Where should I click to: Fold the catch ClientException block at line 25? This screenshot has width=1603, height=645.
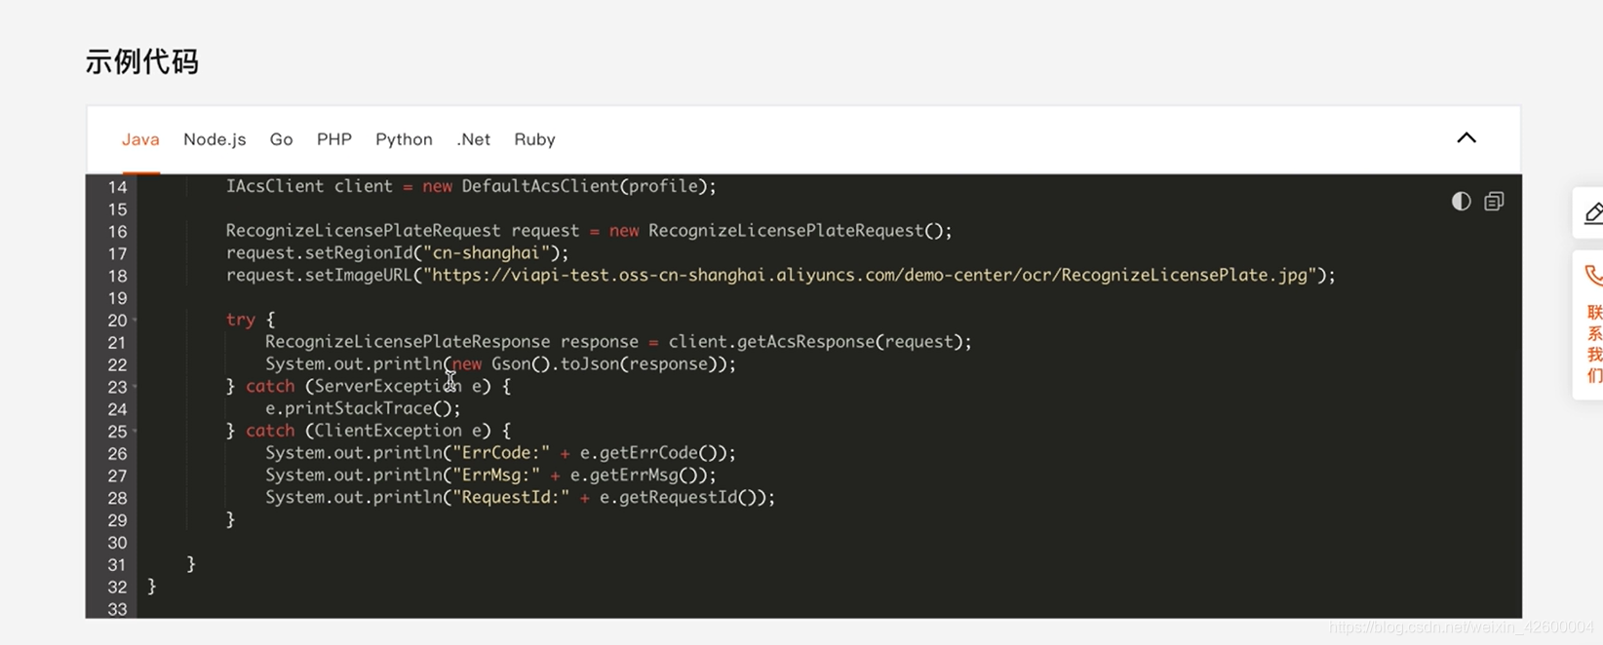point(135,431)
